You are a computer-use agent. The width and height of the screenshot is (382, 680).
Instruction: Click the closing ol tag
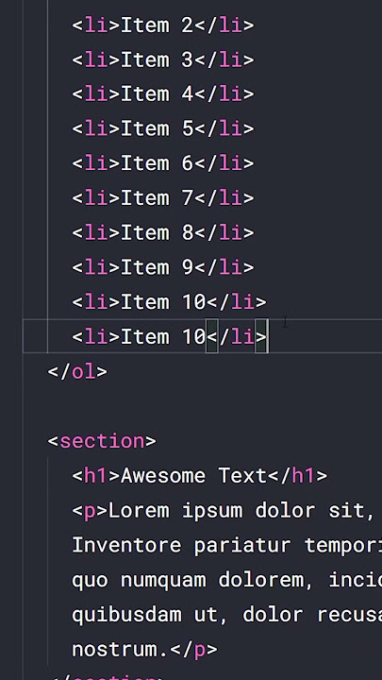77,372
